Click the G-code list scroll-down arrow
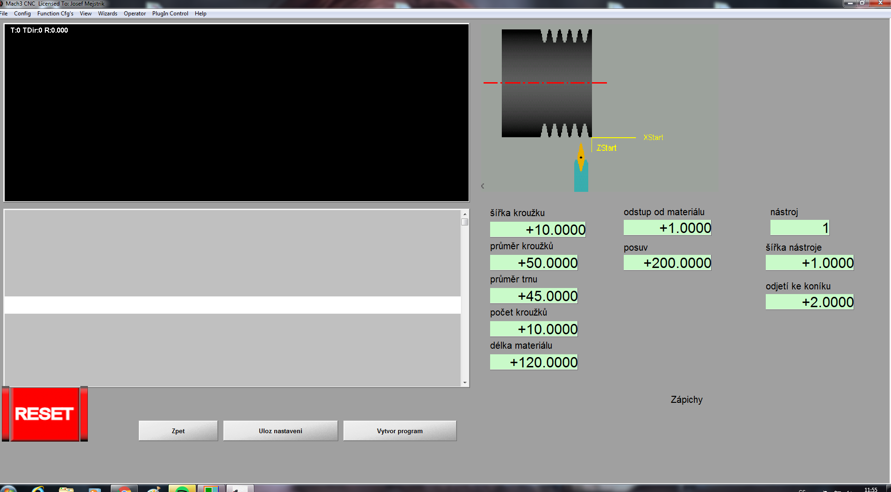 (464, 382)
